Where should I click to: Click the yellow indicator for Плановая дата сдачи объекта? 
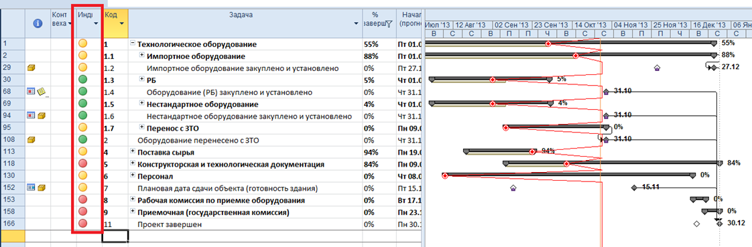(82, 187)
